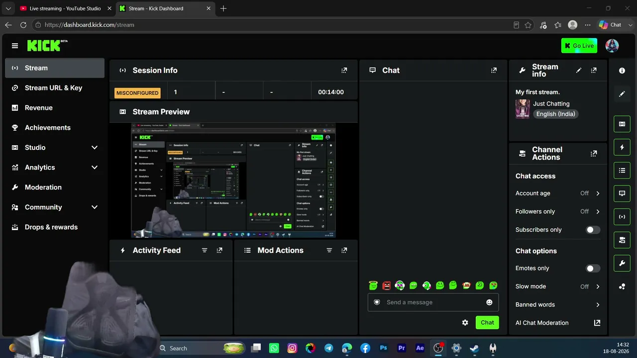637x358 pixels.
Task: Toggle the Stream info widget in right rail
Action: [x=622, y=263]
